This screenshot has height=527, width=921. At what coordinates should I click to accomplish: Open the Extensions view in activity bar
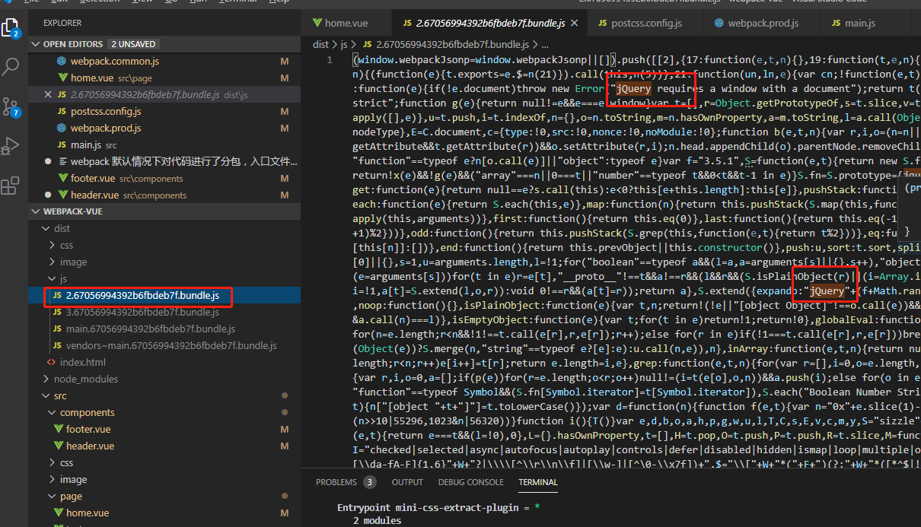(11, 186)
